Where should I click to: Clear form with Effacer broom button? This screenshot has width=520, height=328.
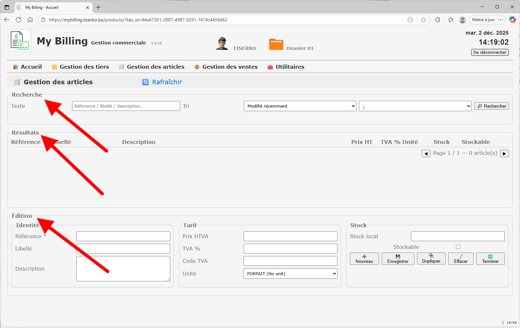tap(461, 259)
